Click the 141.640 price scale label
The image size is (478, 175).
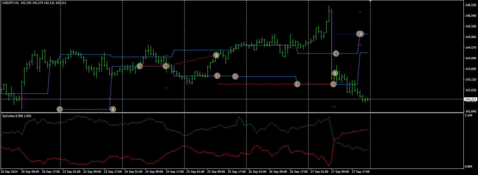[471, 112]
